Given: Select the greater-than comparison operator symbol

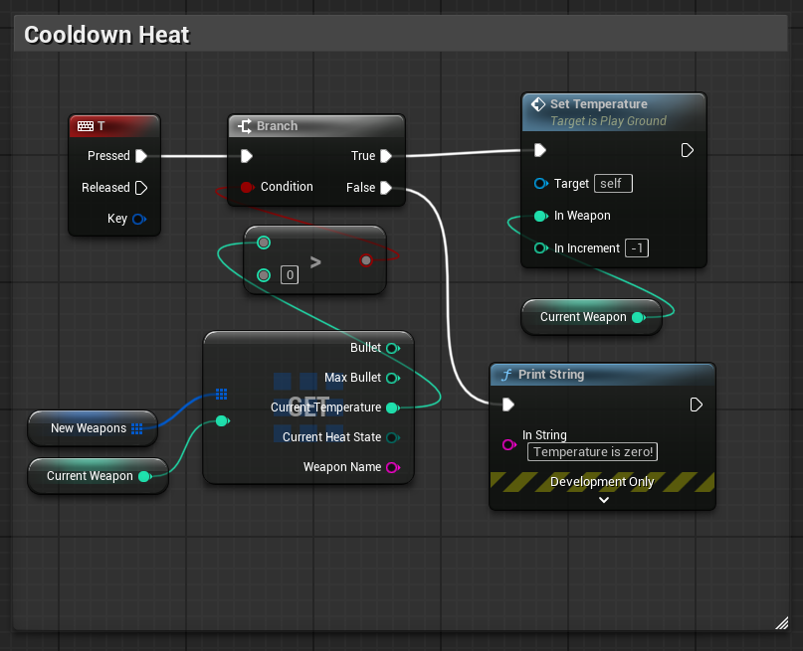Looking at the screenshot, I should (x=315, y=262).
